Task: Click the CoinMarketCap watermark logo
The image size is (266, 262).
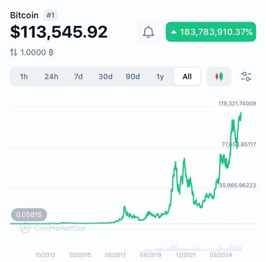Action: pos(53,228)
